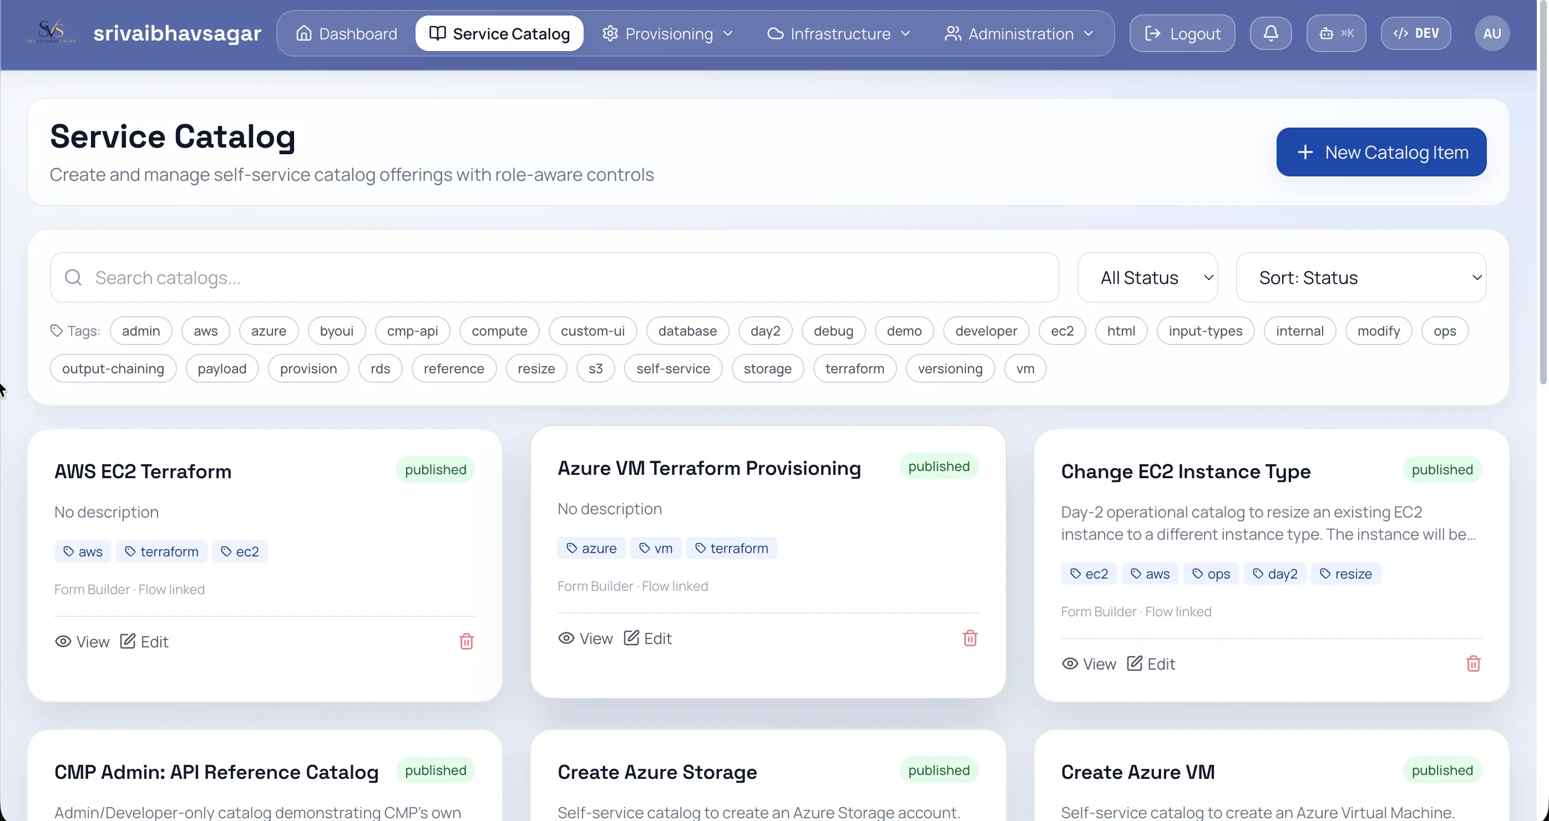Click the DEV mode code badge
The height and width of the screenshot is (821, 1549).
pyautogui.click(x=1416, y=33)
